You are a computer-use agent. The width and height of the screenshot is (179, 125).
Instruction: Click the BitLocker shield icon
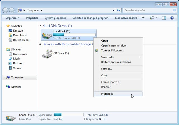tap(96, 51)
